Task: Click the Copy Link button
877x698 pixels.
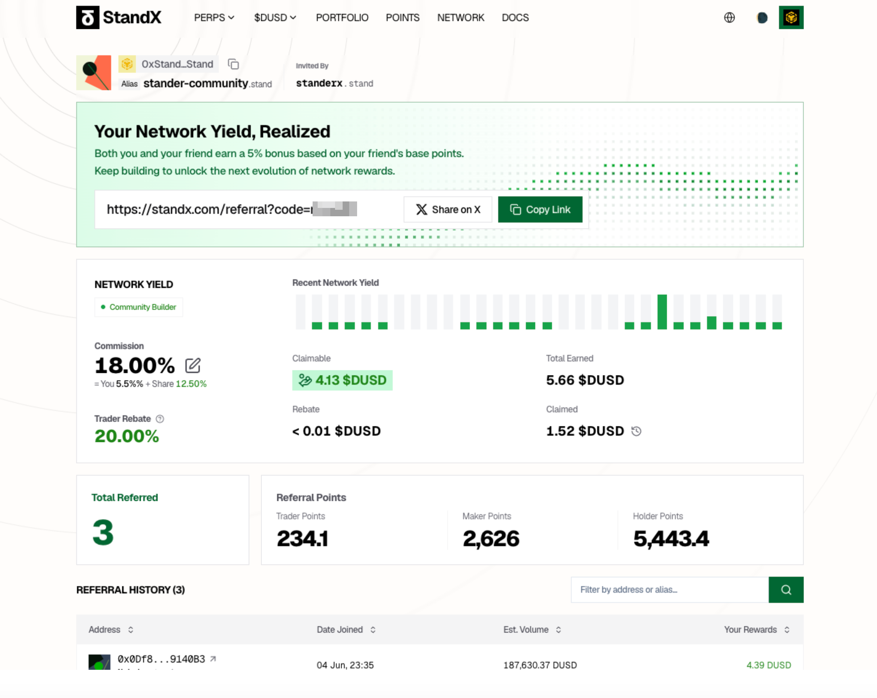Action: tap(540, 209)
